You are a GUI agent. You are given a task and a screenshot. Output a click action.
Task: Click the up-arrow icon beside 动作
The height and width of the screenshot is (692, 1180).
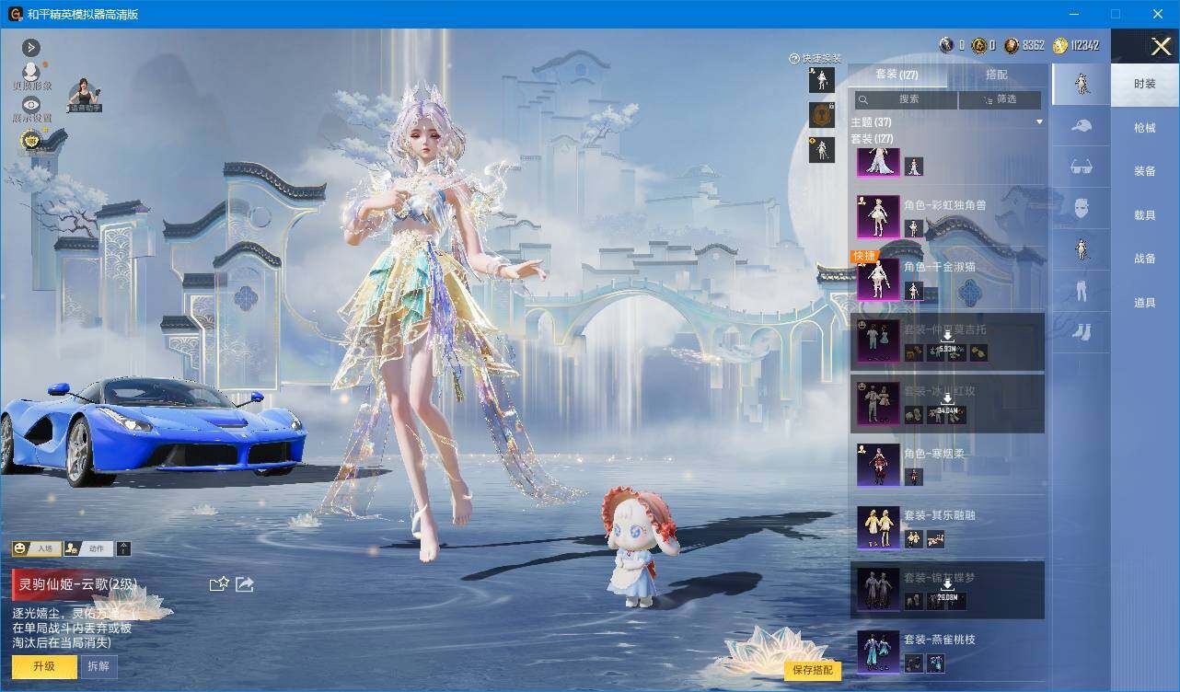point(124,548)
